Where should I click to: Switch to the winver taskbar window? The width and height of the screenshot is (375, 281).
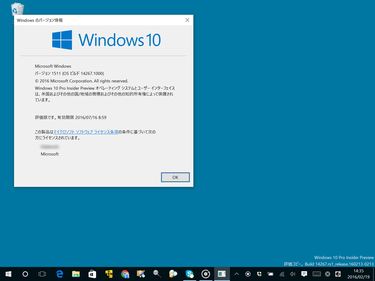coord(222,274)
